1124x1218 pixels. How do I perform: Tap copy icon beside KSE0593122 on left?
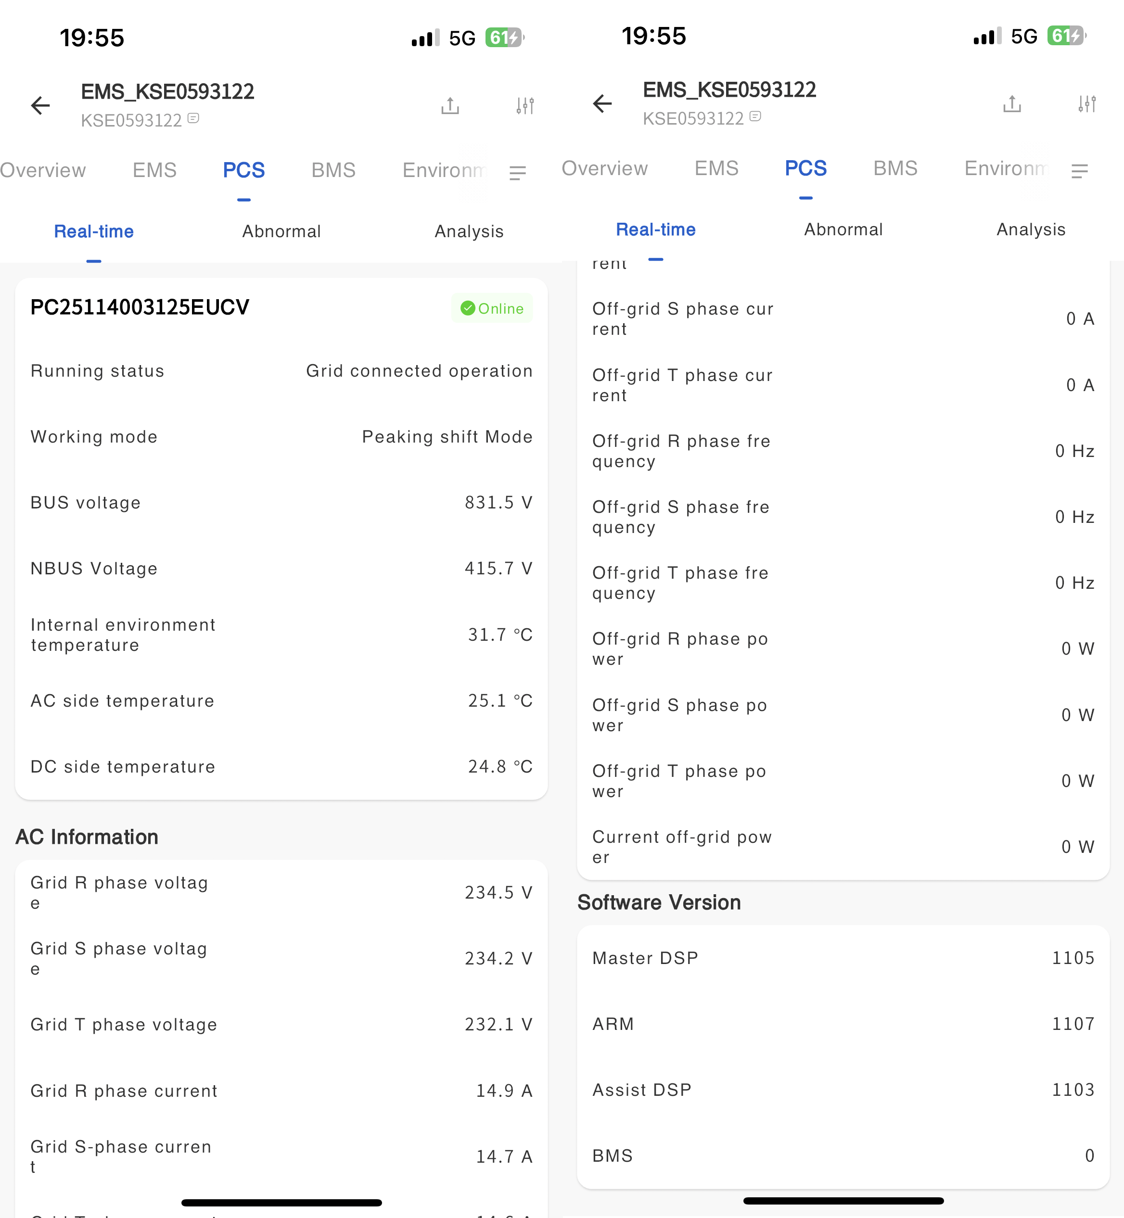[193, 119]
